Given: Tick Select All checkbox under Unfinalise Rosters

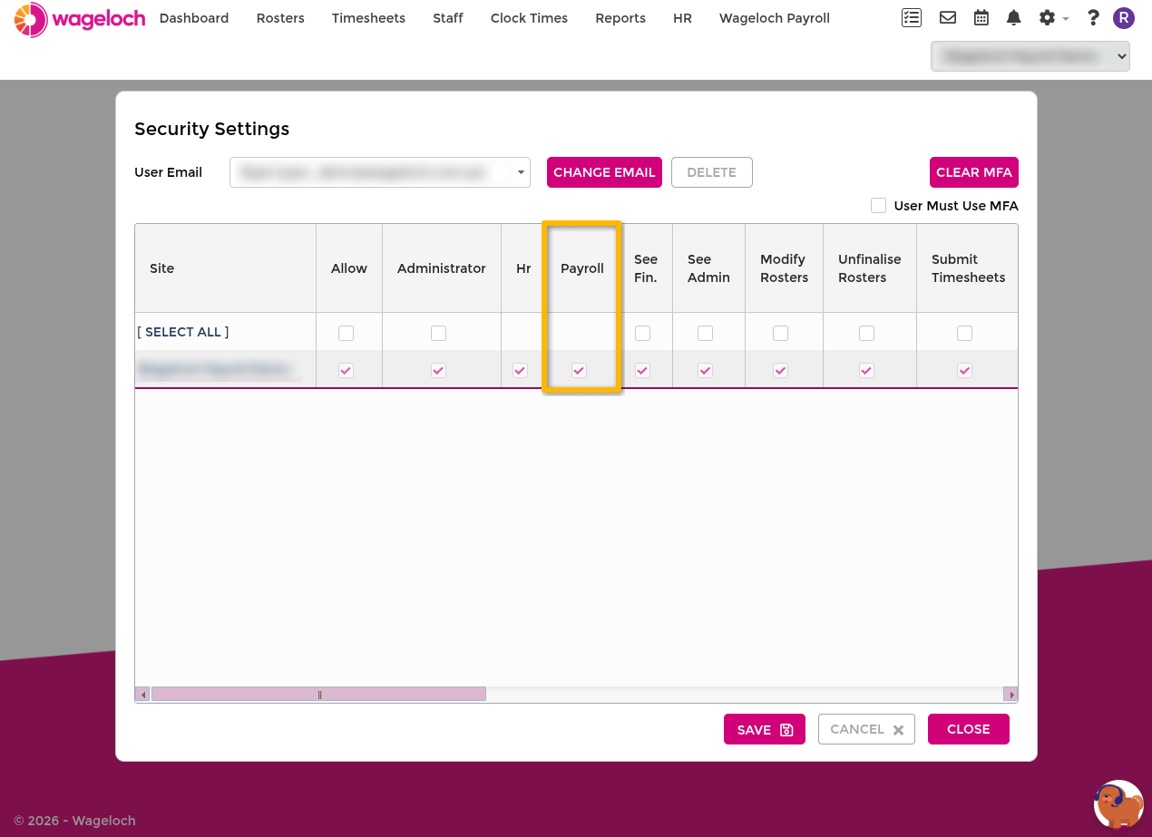Looking at the screenshot, I should (866, 333).
